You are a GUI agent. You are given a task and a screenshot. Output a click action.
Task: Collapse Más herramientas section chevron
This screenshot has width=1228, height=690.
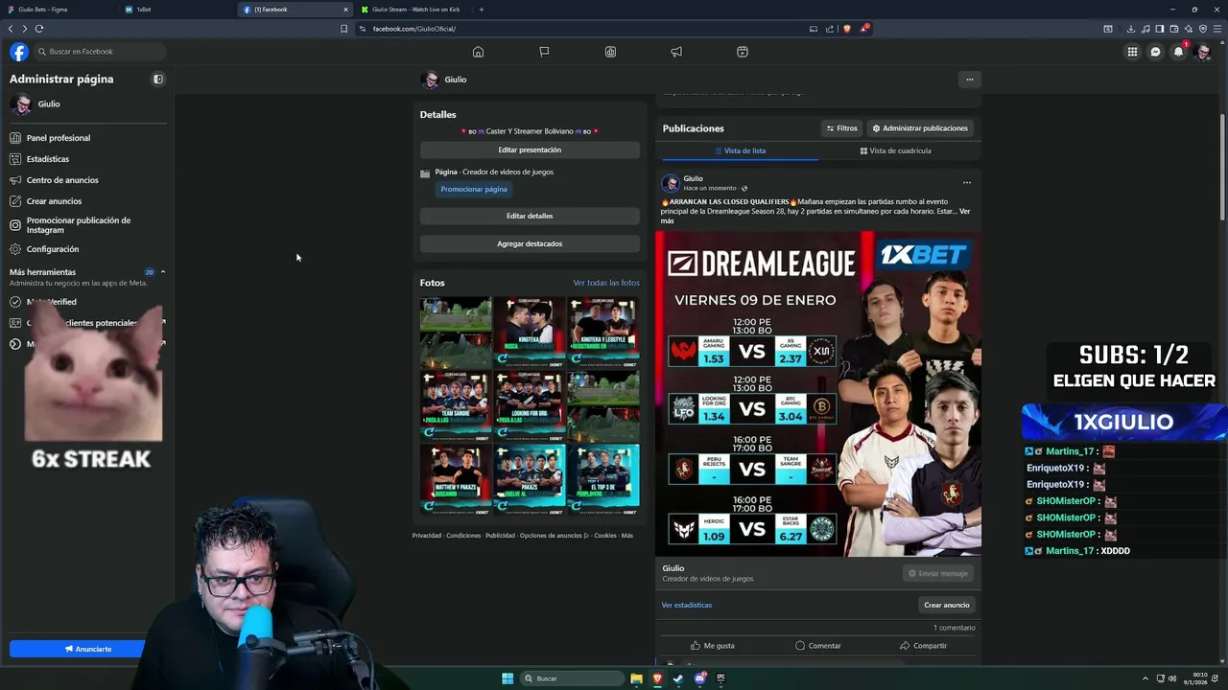163,272
